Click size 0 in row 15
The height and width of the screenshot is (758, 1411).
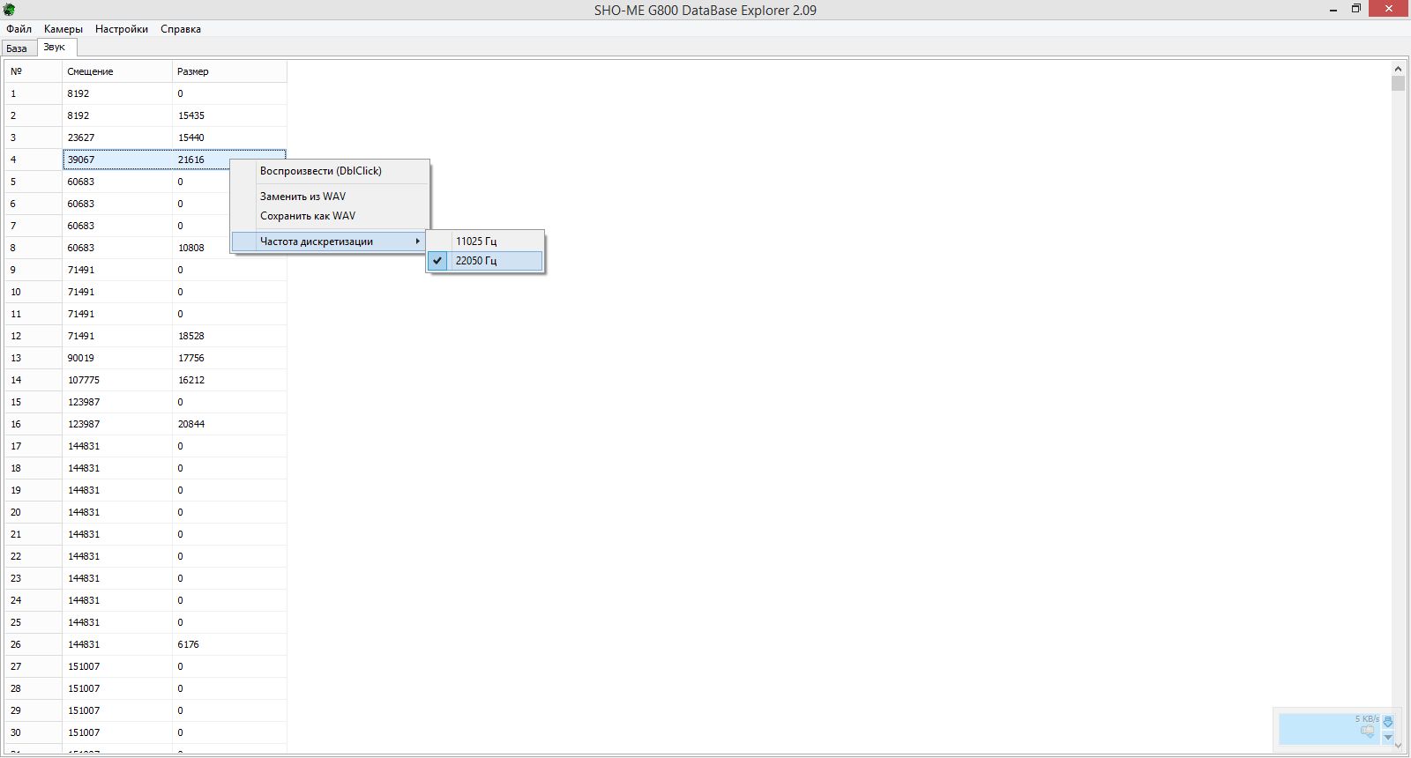tap(181, 402)
